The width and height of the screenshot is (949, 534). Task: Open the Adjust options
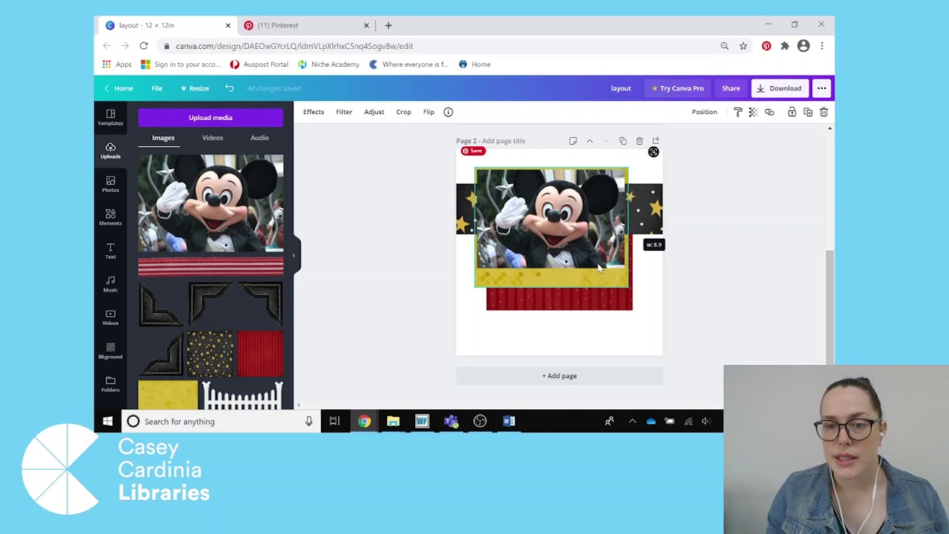pos(374,112)
